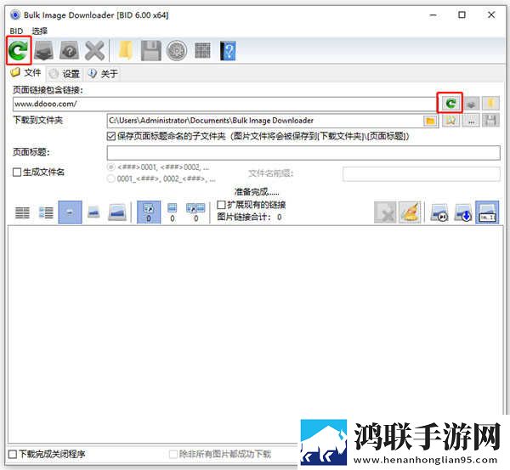
Task: Enable the 生成文件名 checkbox
Action: 17,172
